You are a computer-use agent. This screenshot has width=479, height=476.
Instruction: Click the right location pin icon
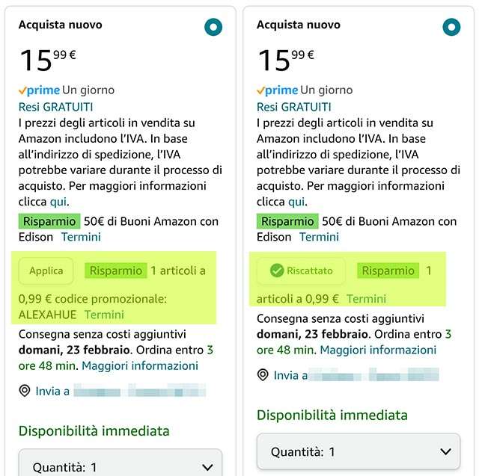click(x=263, y=375)
